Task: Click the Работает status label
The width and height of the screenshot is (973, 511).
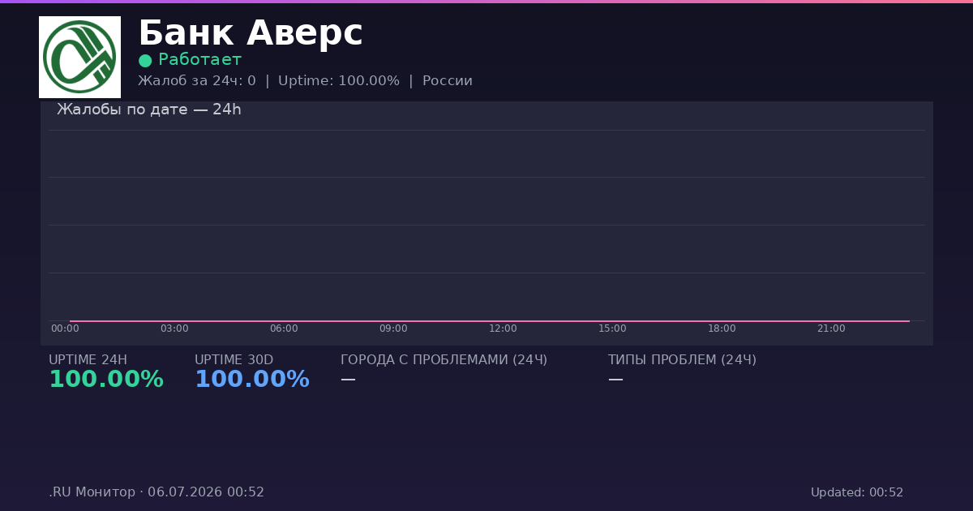Action: (x=199, y=60)
